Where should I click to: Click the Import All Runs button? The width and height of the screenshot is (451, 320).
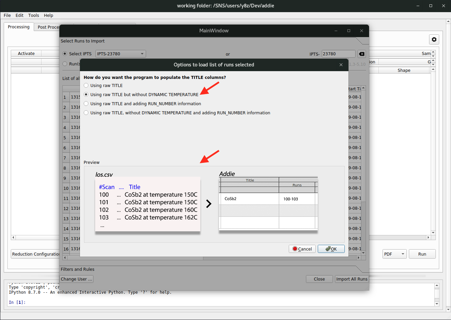tap(351, 279)
